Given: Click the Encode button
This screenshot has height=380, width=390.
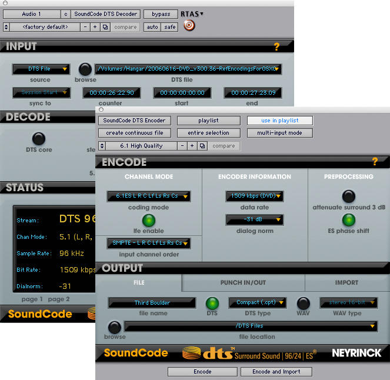Looking at the screenshot, I should 202,372.
